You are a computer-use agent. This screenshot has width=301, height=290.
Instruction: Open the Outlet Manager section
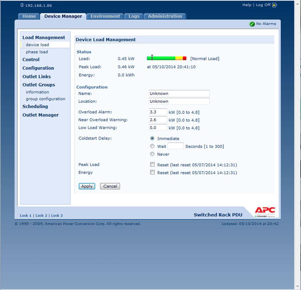[x=40, y=115]
